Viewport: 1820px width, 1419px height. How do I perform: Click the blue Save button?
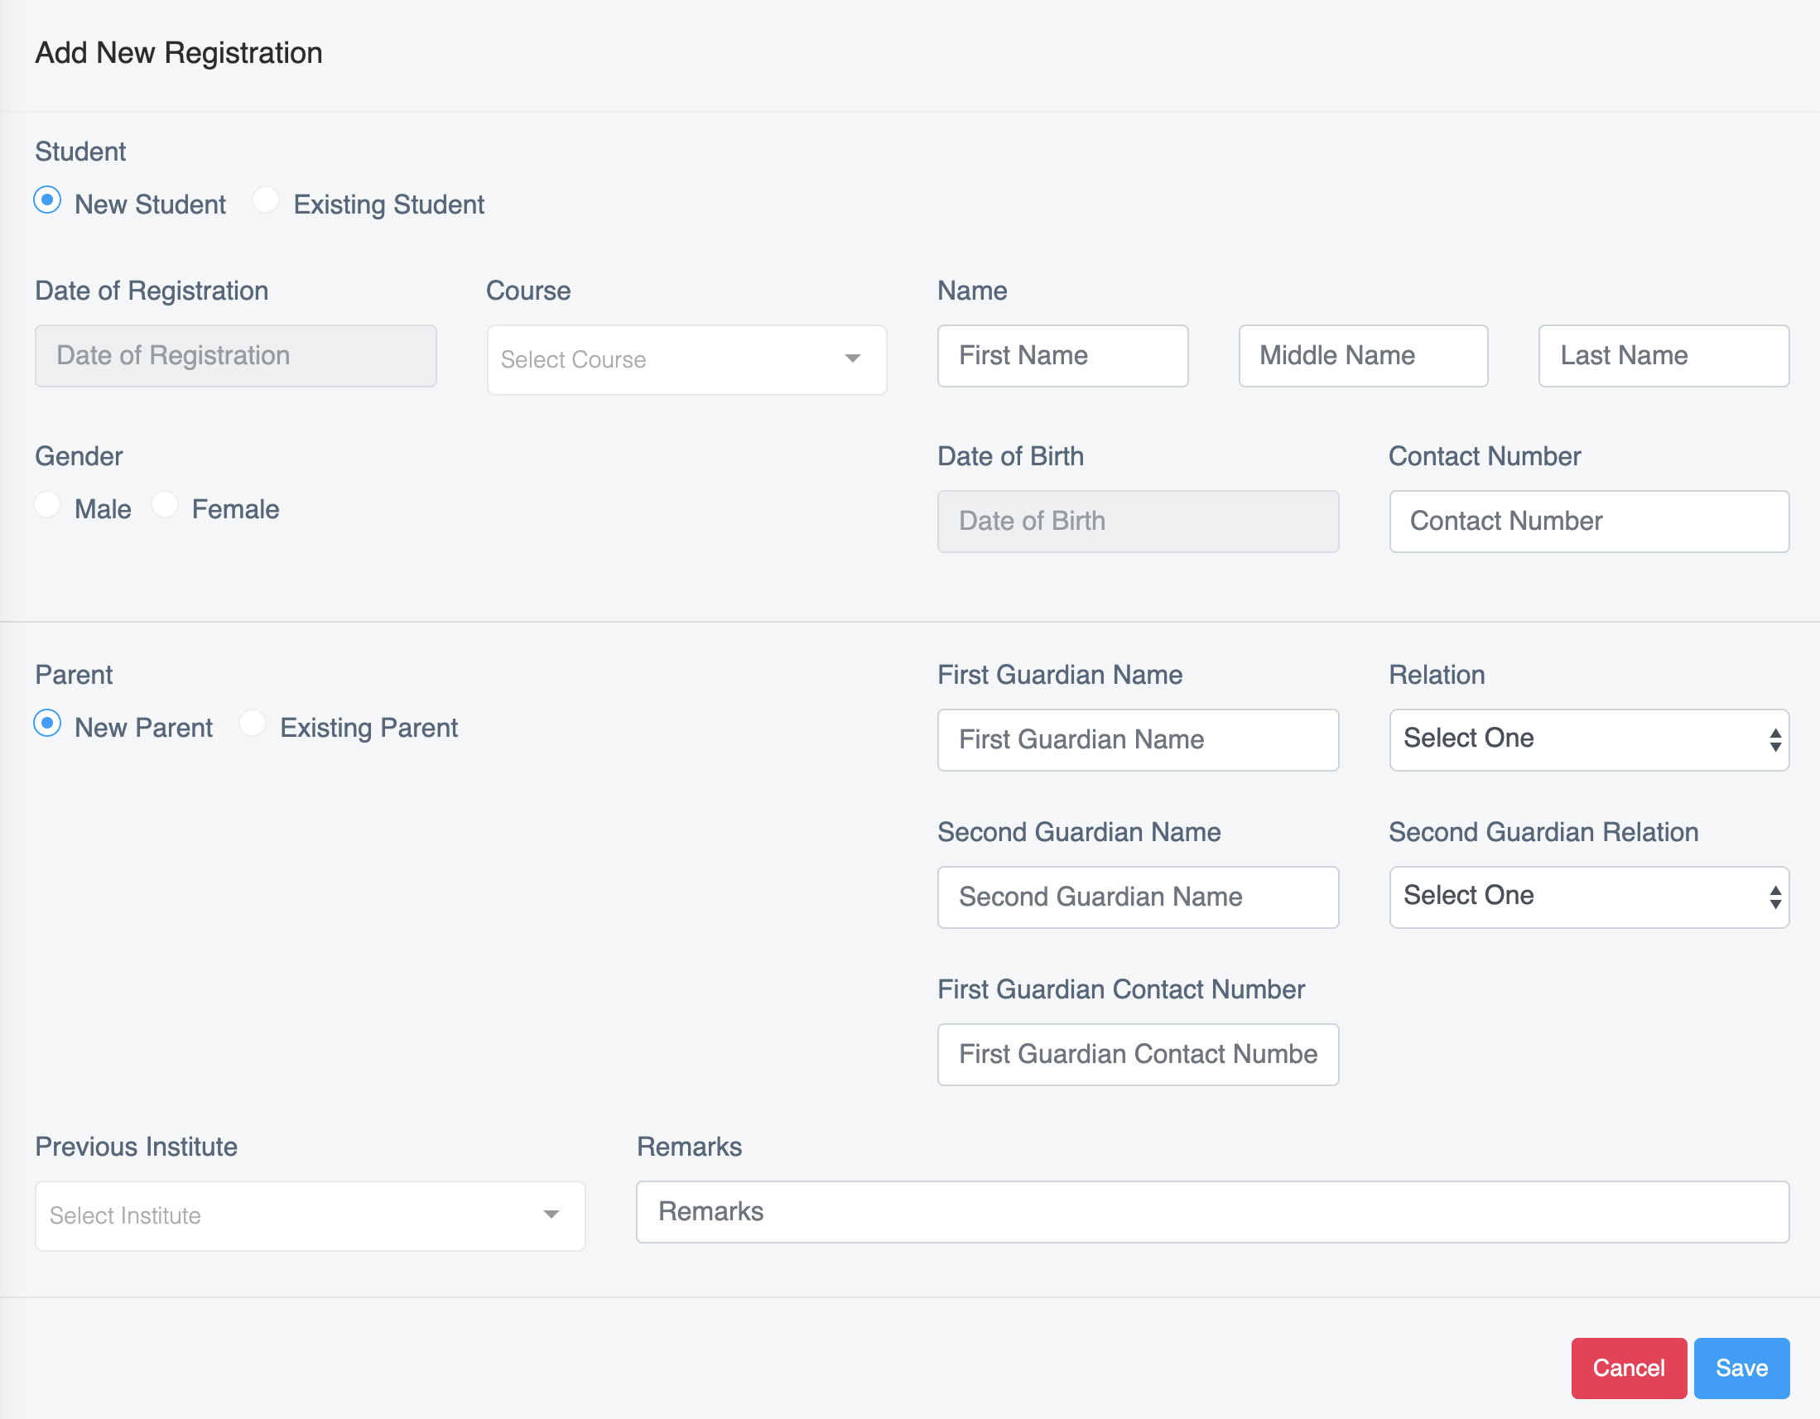[x=1741, y=1368]
